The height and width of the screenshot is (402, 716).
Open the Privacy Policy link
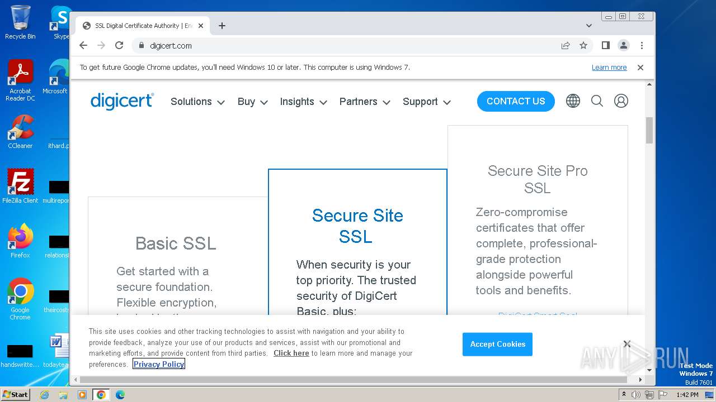coord(159,365)
